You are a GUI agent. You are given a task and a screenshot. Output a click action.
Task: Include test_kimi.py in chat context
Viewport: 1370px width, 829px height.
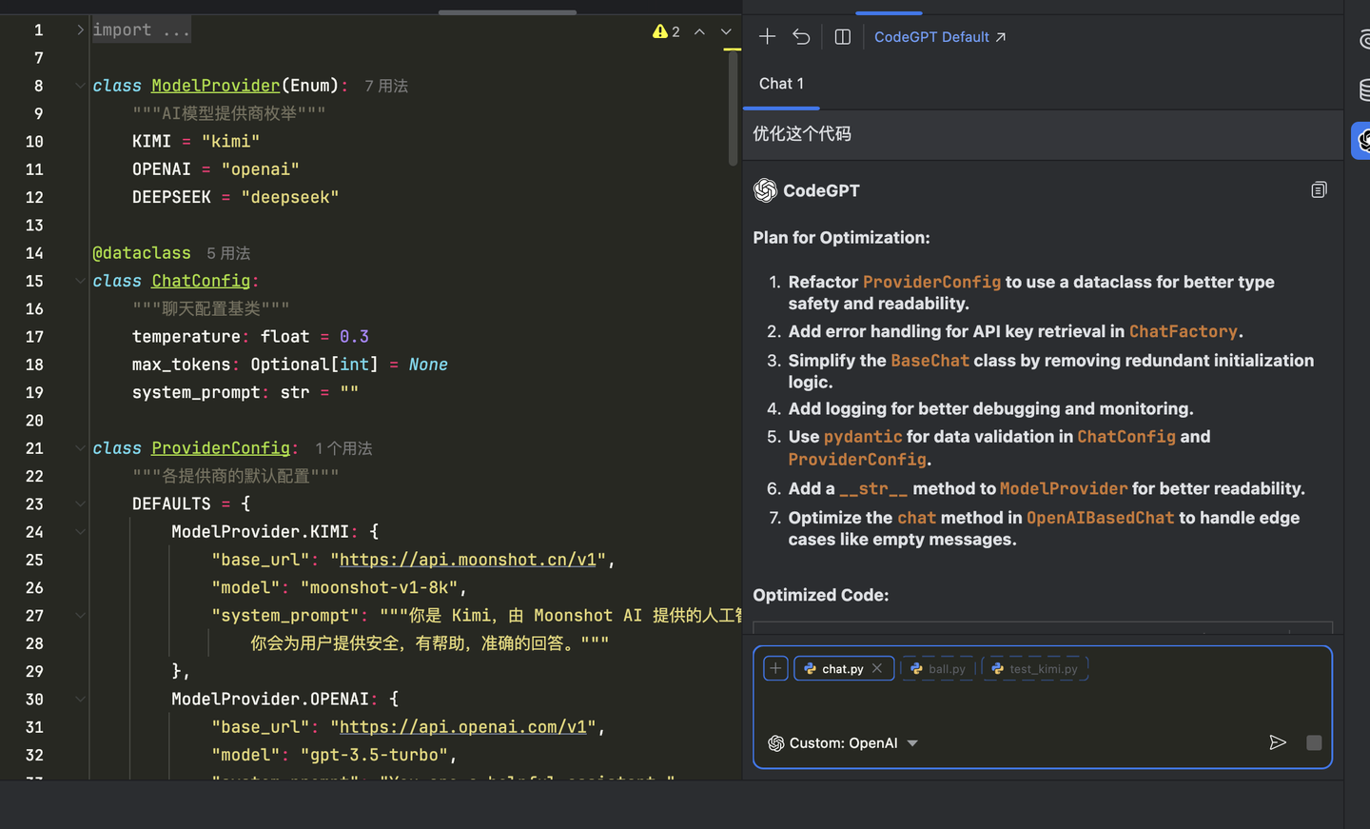point(1035,669)
